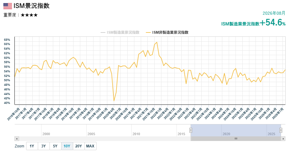Click the 2026年08月 date label
This screenshot has width=289, height=152.
(274, 13)
